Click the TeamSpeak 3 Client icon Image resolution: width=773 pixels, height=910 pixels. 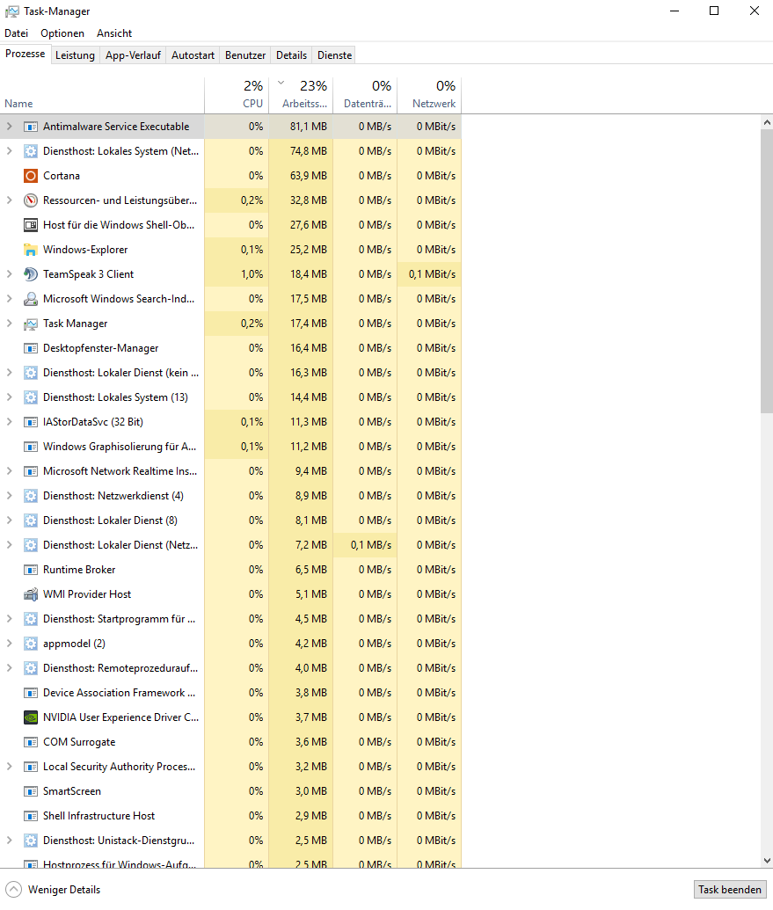[31, 274]
